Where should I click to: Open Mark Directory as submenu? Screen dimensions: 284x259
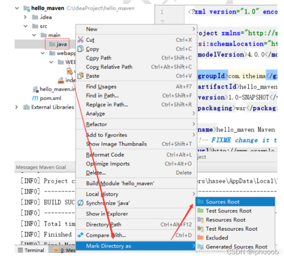point(136,246)
